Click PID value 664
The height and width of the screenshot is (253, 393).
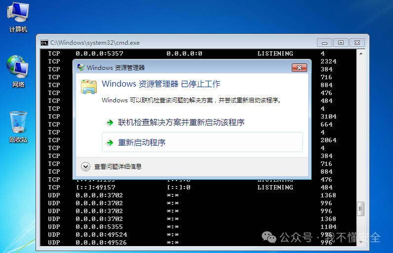click(x=326, y=125)
